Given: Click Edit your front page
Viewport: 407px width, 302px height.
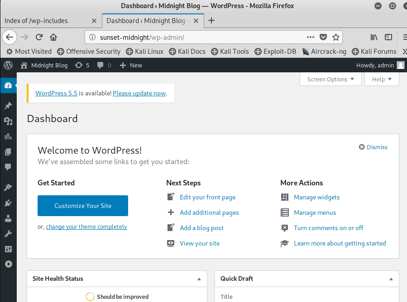Looking at the screenshot, I should pyautogui.click(x=207, y=197).
